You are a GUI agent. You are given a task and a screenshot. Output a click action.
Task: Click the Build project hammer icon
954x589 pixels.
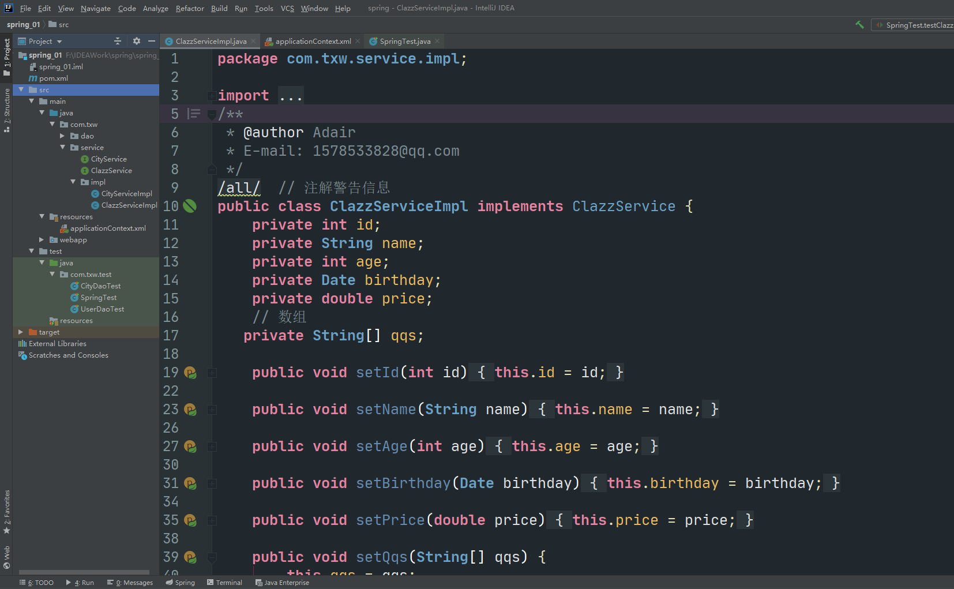(x=859, y=25)
